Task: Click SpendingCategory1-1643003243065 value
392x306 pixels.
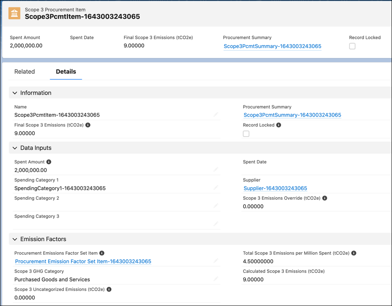Action: [x=60, y=188]
